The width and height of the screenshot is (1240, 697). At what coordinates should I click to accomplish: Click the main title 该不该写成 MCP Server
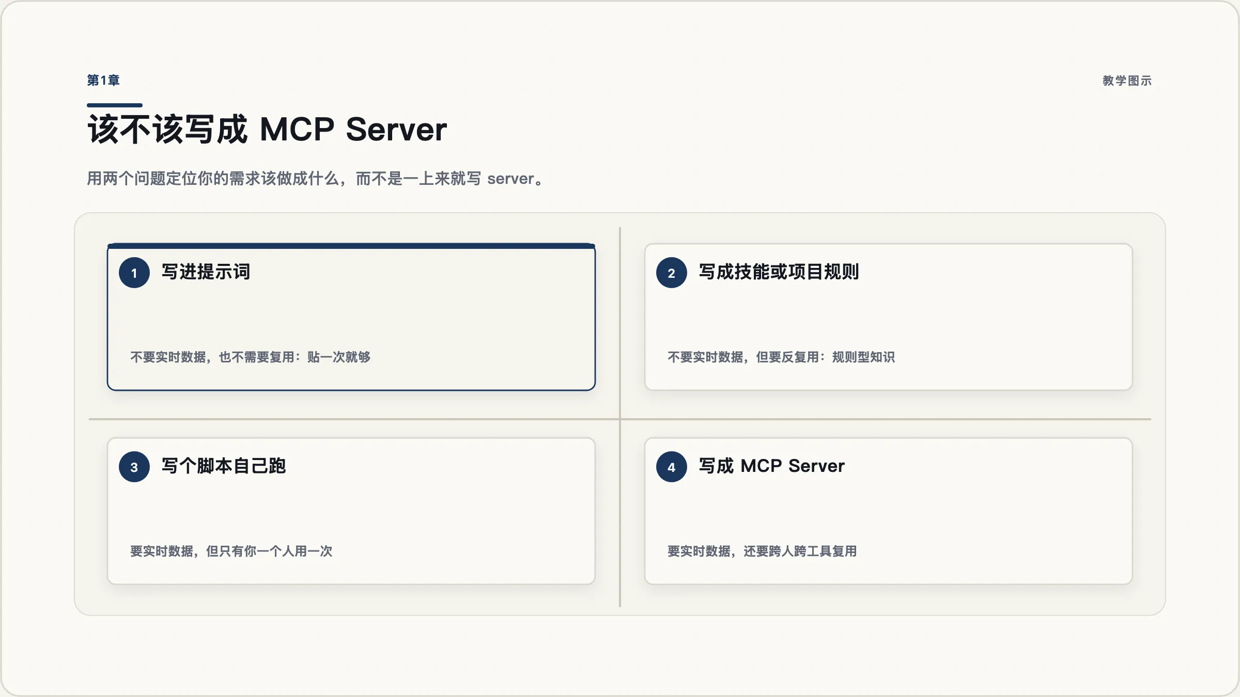(267, 129)
